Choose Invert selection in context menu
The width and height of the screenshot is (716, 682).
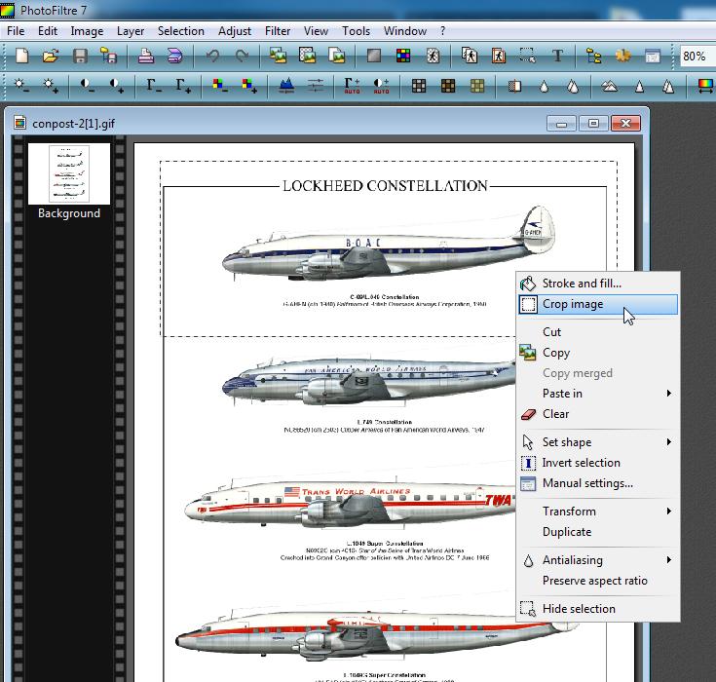tap(598, 463)
